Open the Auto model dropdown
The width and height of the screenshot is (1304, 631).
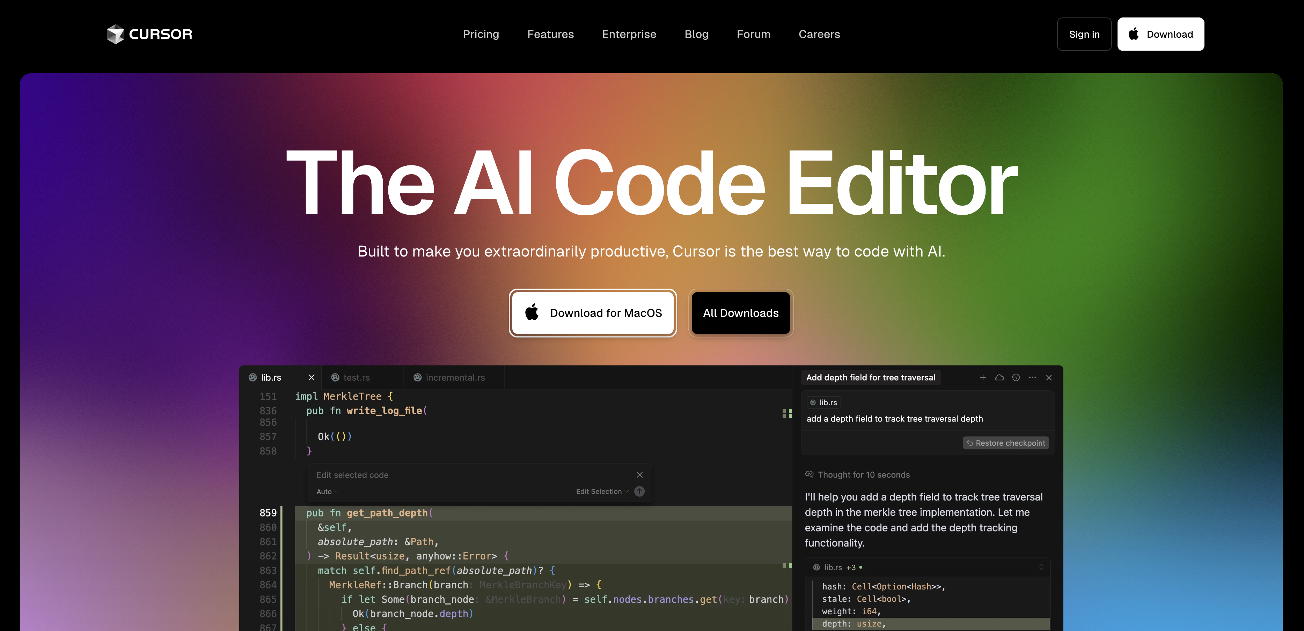click(327, 492)
